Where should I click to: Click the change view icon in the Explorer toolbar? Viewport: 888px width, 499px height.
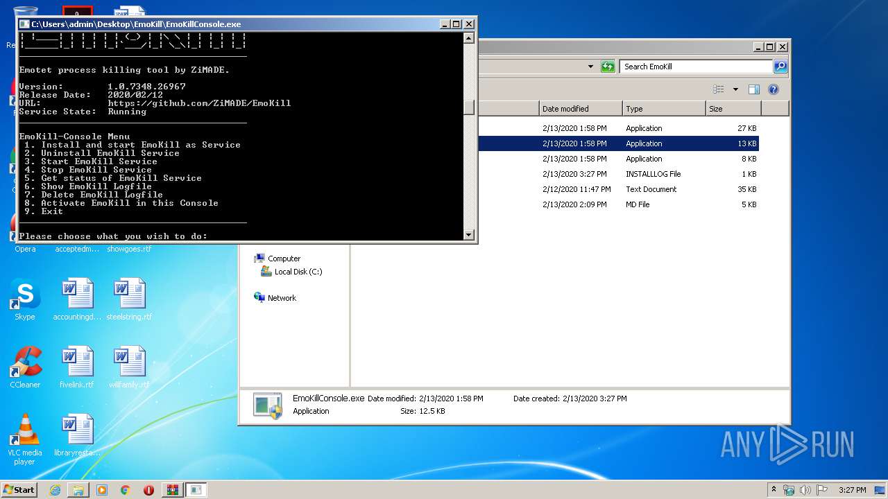coord(719,89)
